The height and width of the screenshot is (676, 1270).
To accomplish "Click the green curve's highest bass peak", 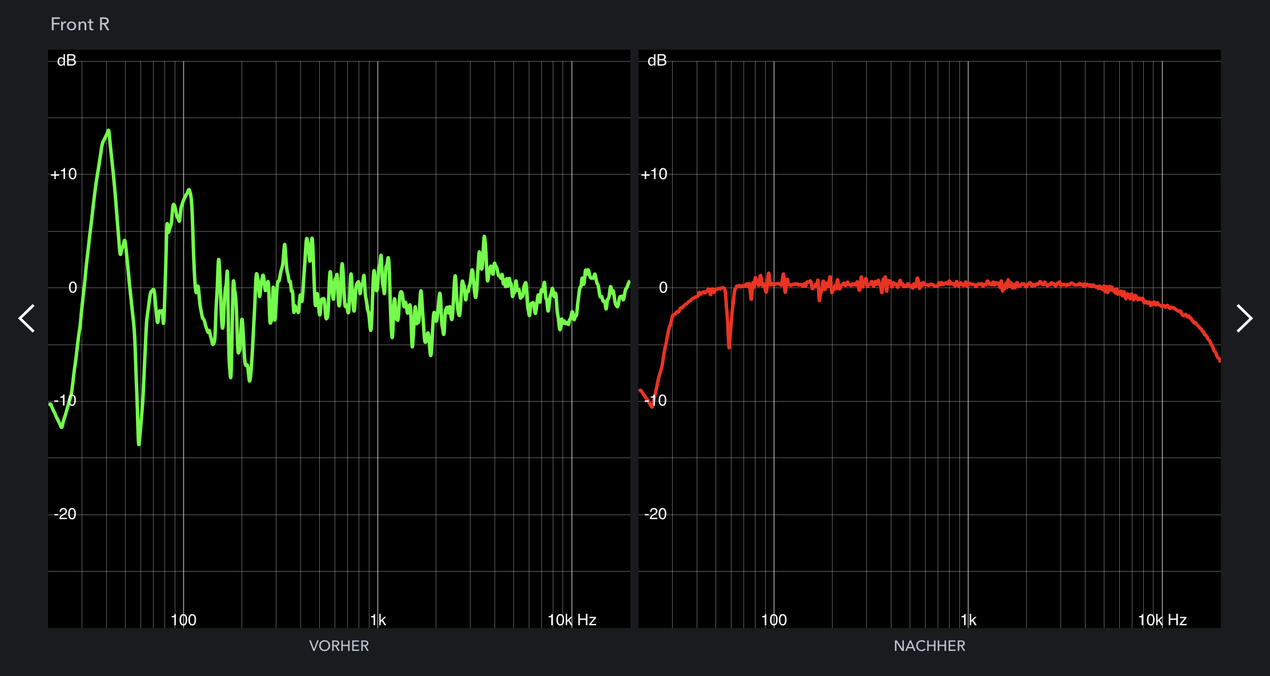I will 108,132.
